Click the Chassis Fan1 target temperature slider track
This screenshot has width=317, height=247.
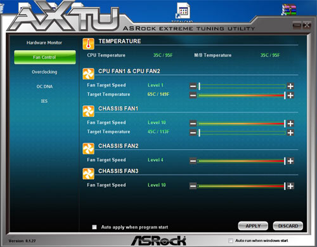pos(242,133)
